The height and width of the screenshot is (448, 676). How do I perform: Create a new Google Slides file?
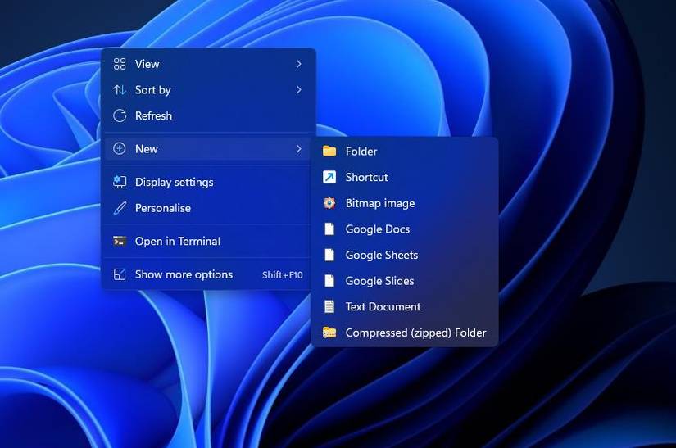pos(405,280)
